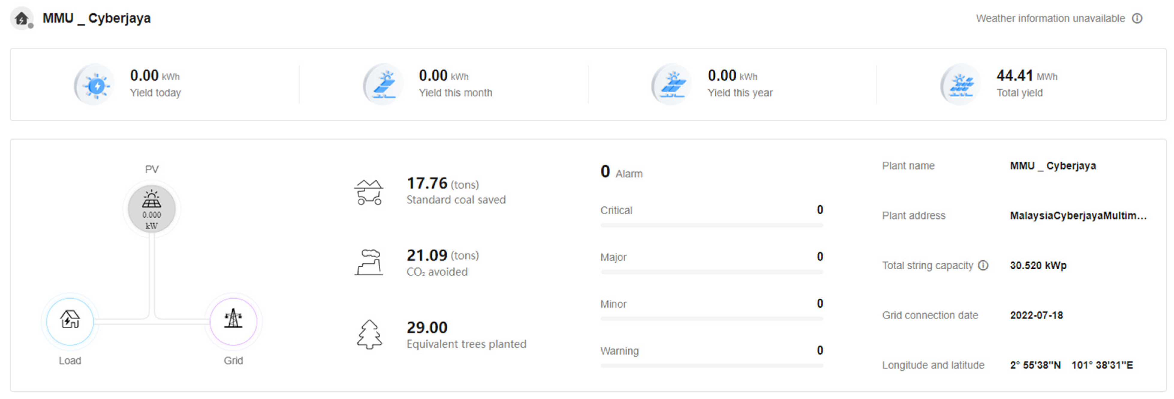Click the plant home icon beside MMU _ Cyberjaya

click(x=21, y=19)
